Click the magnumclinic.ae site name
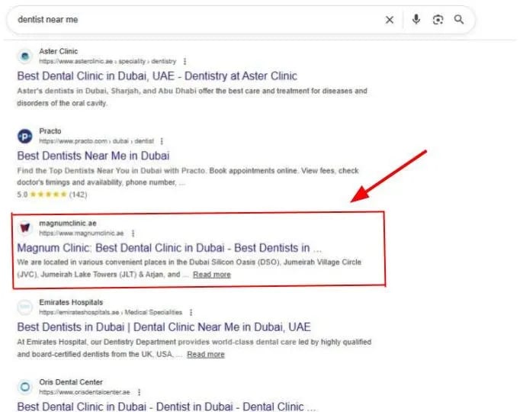The height and width of the screenshot is (412, 520). (x=68, y=224)
